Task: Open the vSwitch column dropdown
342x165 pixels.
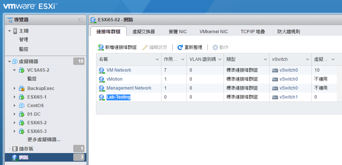Action: click(x=308, y=59)
